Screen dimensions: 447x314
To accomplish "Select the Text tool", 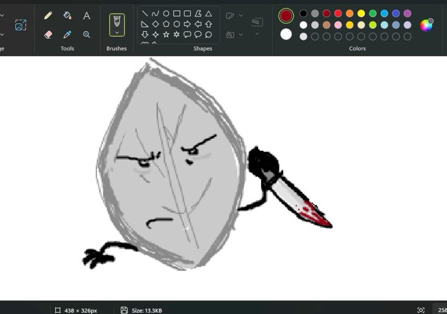I will [x=87, y=15].
